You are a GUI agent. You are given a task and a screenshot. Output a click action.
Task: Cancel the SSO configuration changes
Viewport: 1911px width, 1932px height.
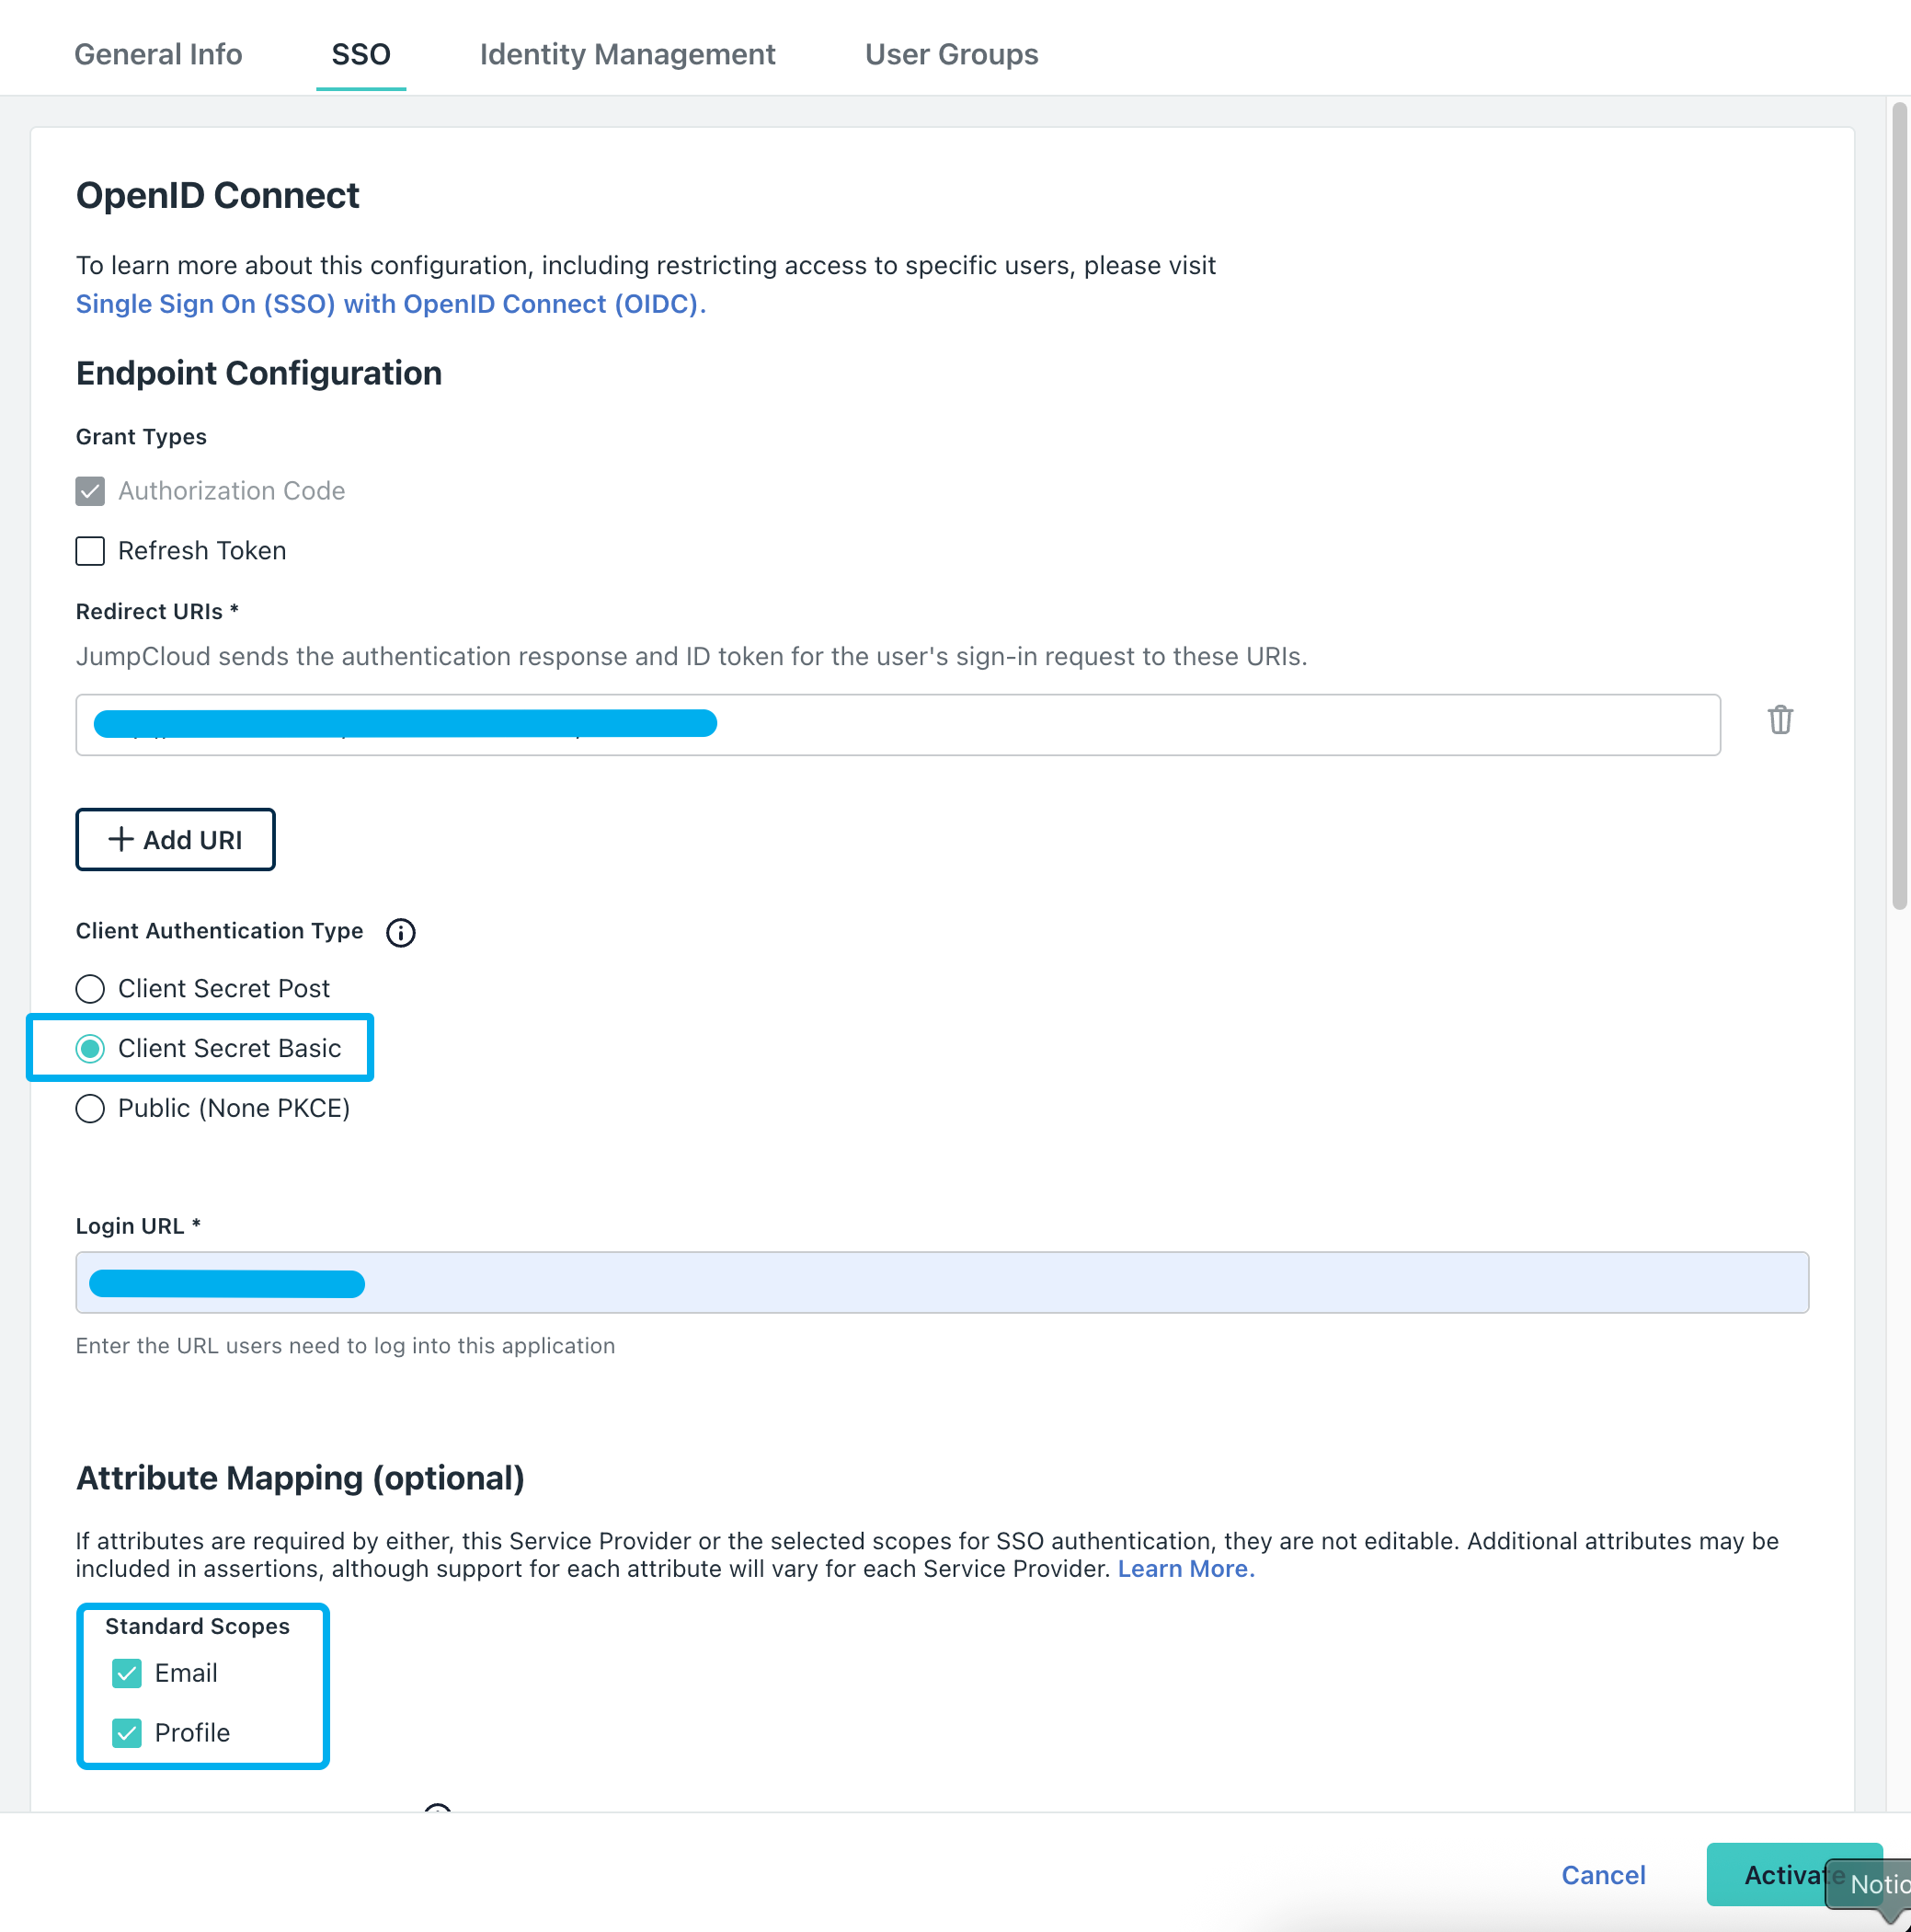click(x=1602, y=1874)
